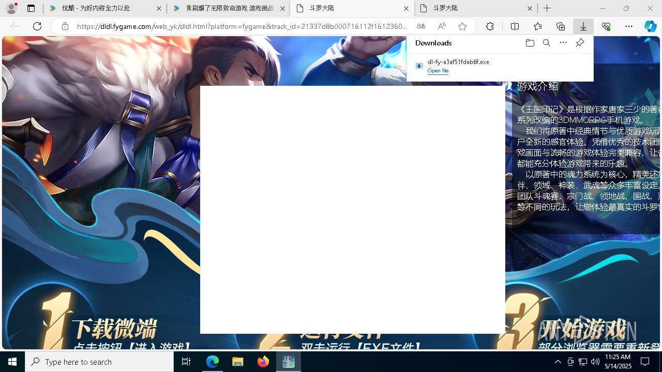
Task: Open more options in Downloads panel
Action: [563, 43]
